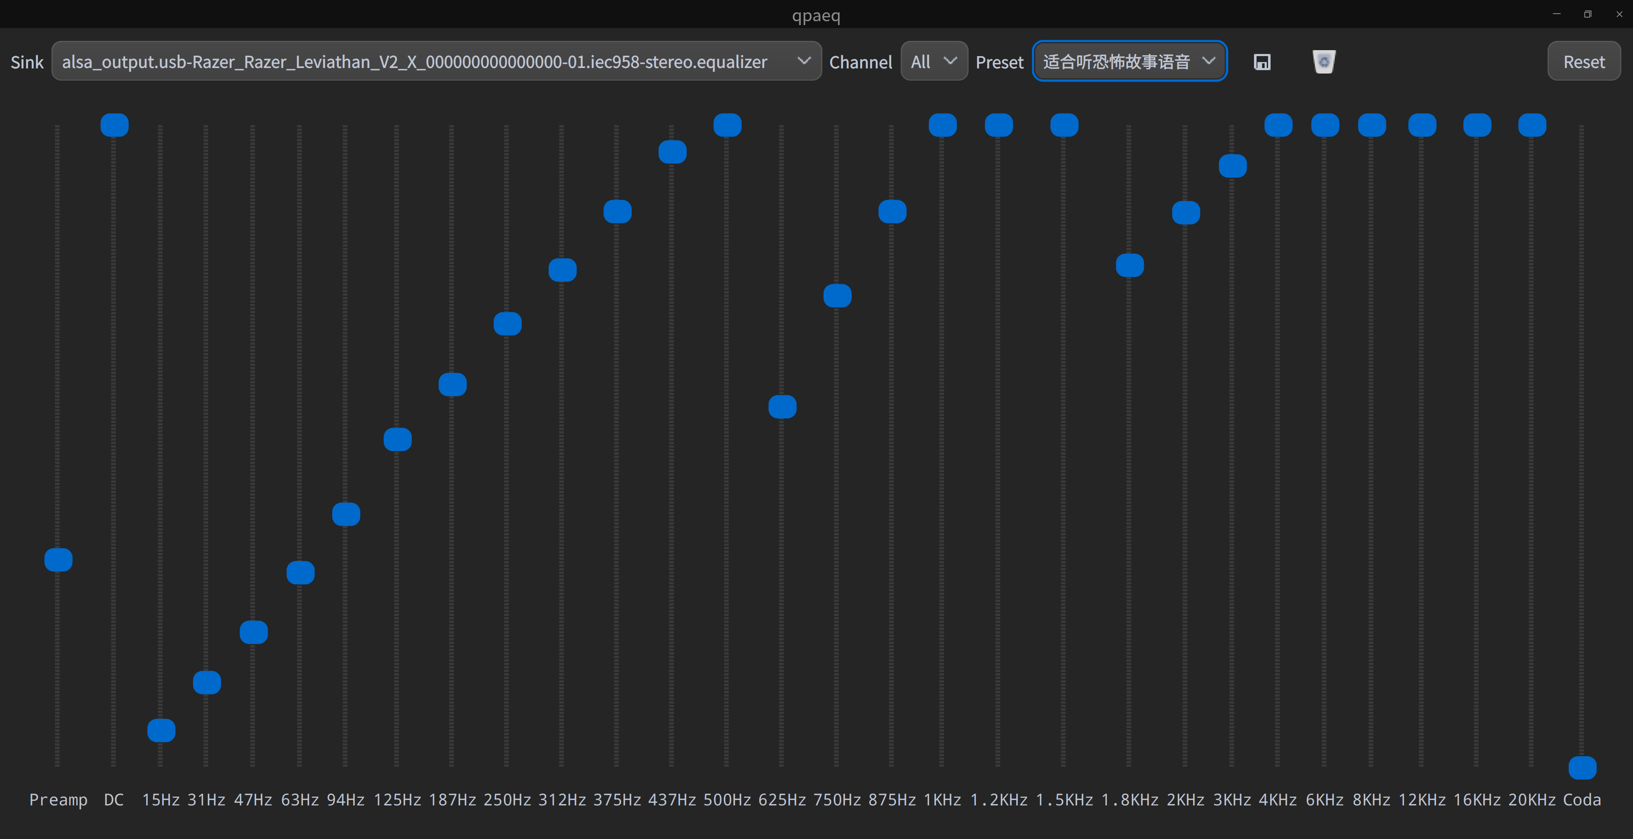Click the delete preset trash icon
1633x839 pixels.
[x=1324, y=62]
